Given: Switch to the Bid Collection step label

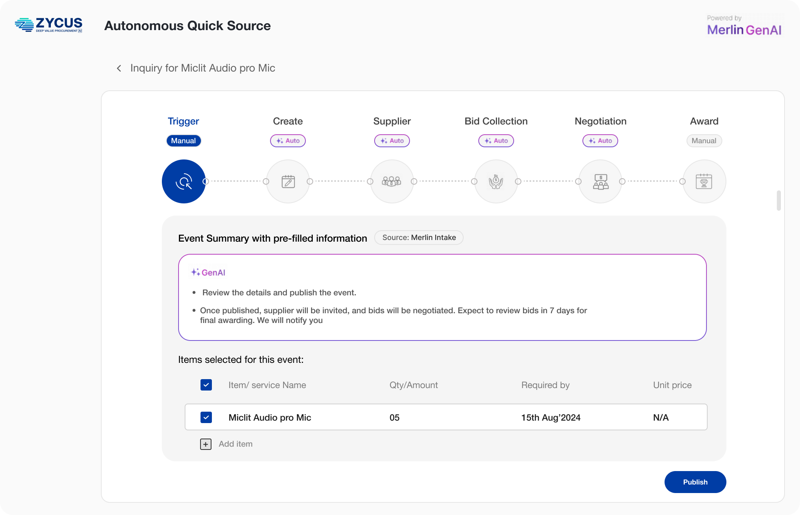Looking at the screenshot, I should 496,121.
